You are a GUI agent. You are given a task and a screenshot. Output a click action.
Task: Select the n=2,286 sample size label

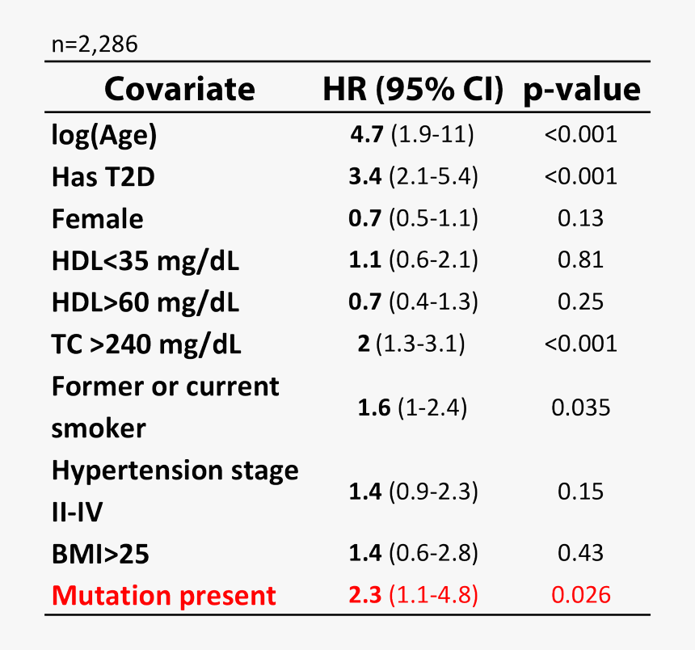[95, 45]
